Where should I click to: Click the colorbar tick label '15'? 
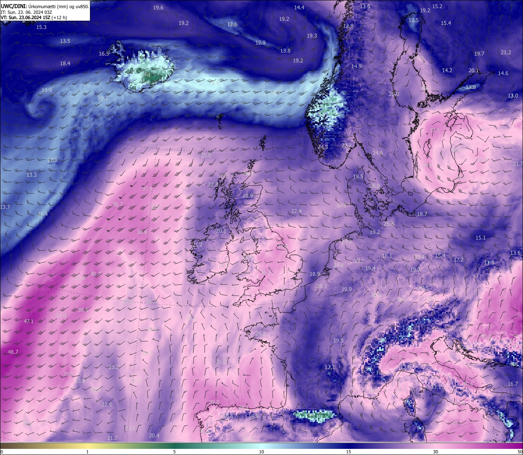click(349, 452)
